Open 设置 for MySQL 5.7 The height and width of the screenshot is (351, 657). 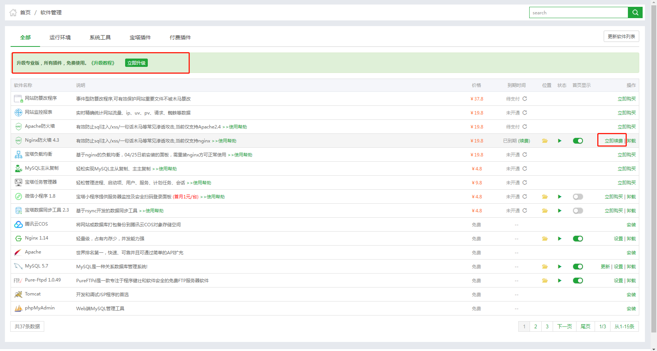click(618, 266)
